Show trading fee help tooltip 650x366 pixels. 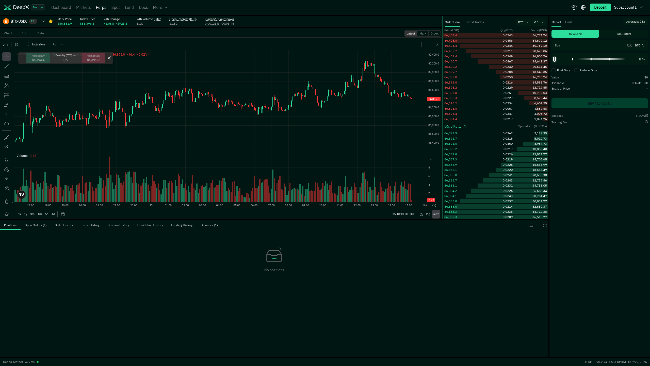click(646, 122)
